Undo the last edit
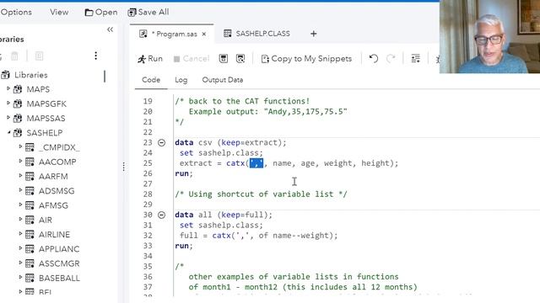540x303 pixels. [x=374, y=59]
